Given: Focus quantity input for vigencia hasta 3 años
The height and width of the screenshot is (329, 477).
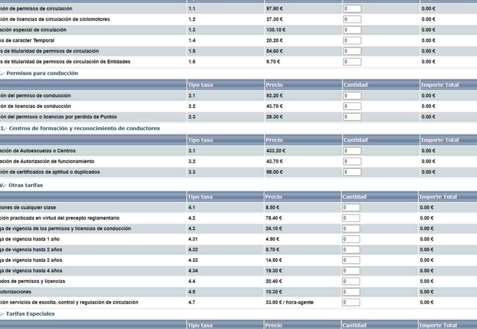Looking at the screenshot, I should tap(351, 260).
